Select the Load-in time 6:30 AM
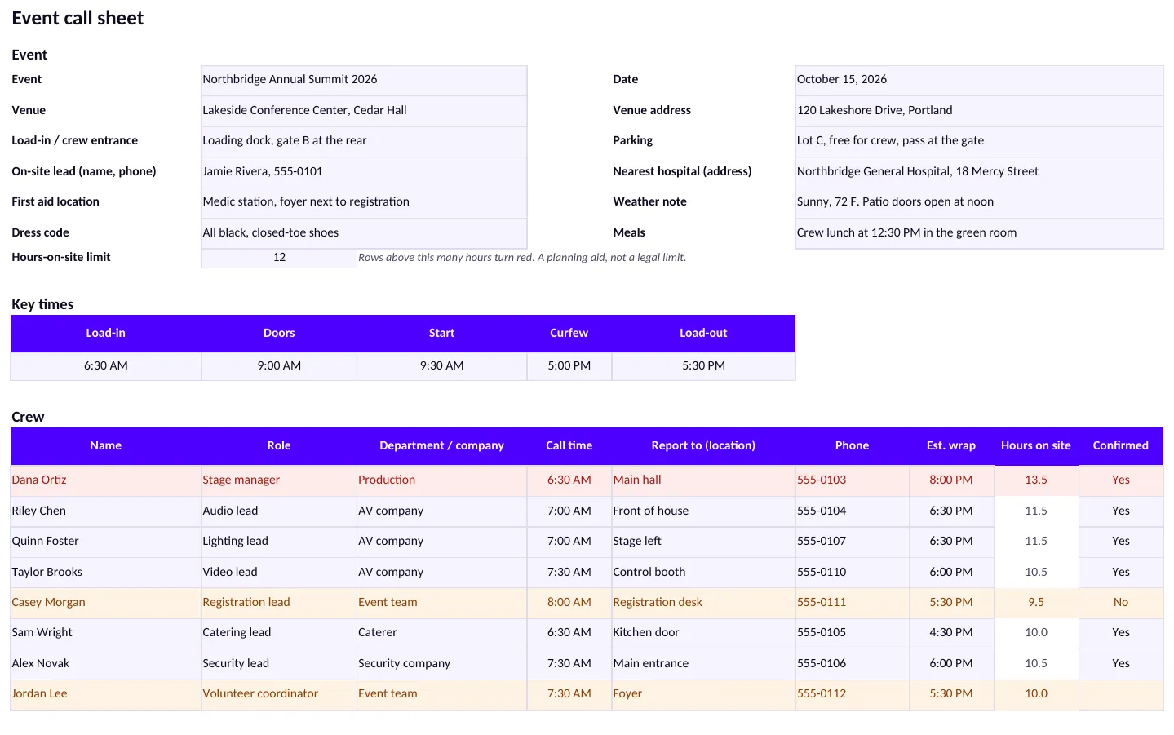1174x735 pixels. [x=106, y=366]
